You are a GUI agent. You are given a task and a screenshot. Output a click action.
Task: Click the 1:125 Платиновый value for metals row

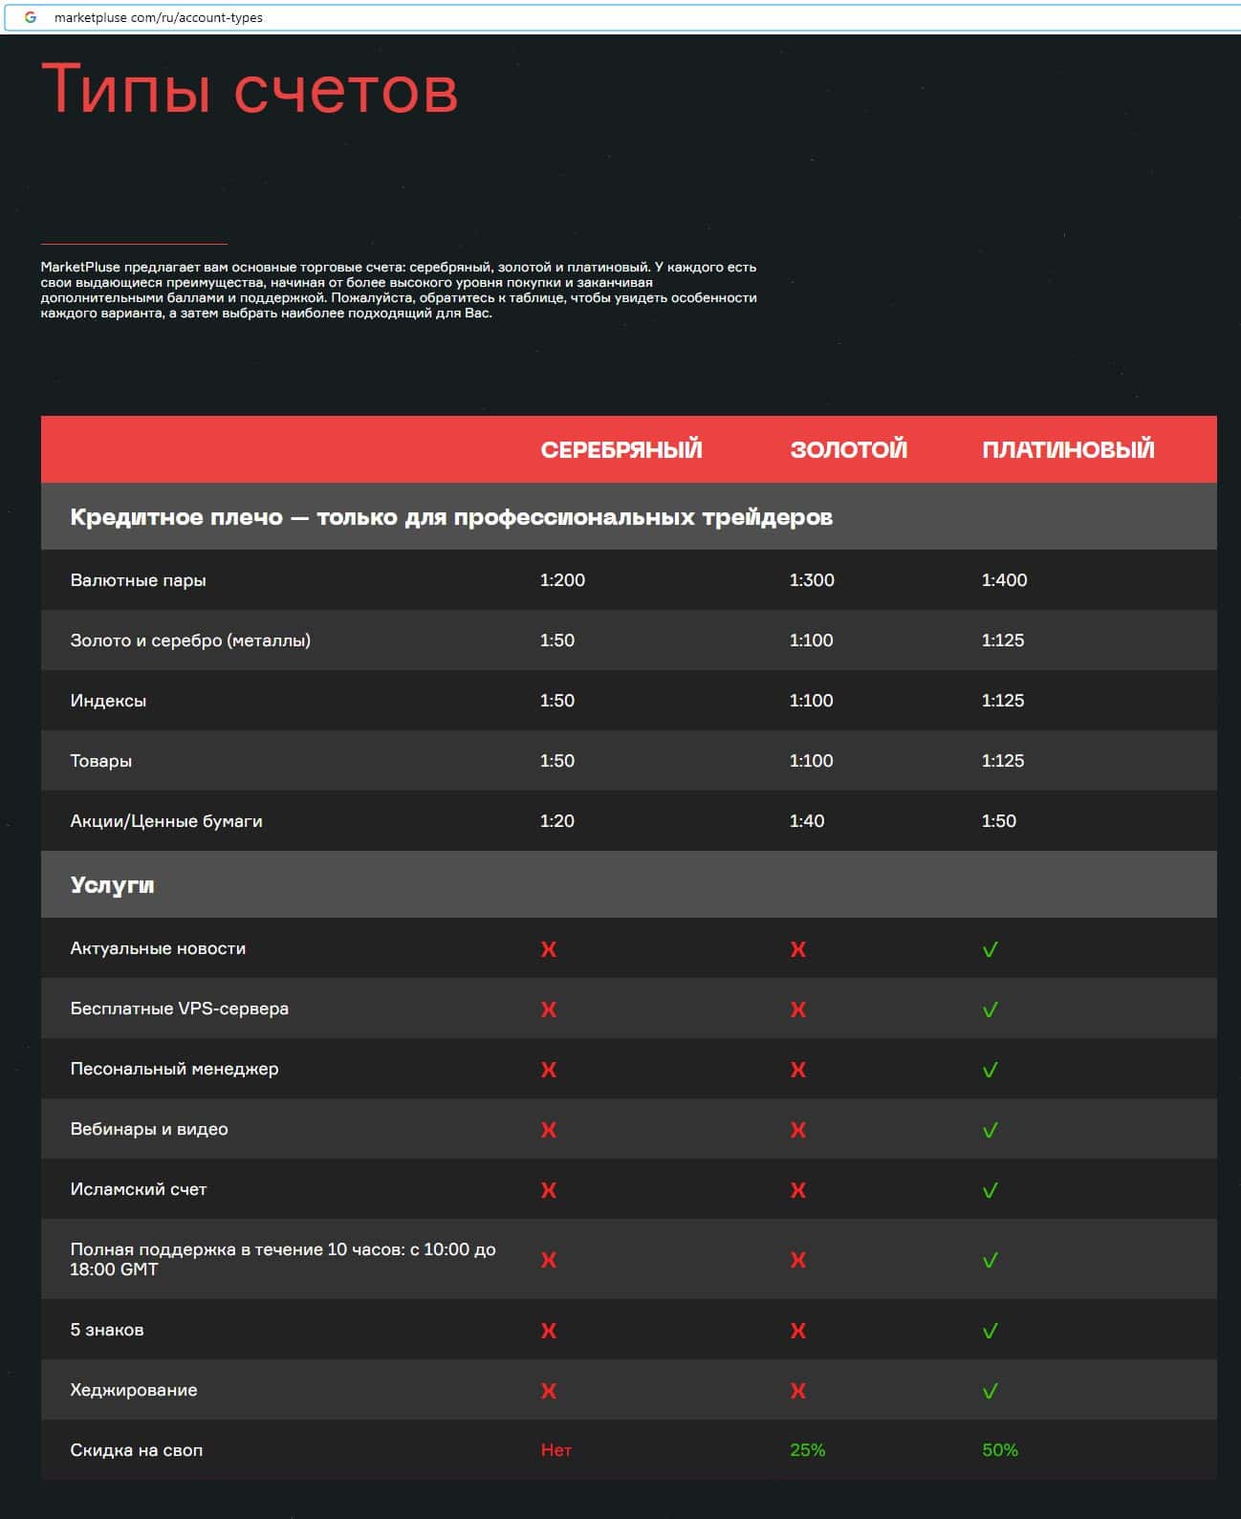[x=1003, y=640]
